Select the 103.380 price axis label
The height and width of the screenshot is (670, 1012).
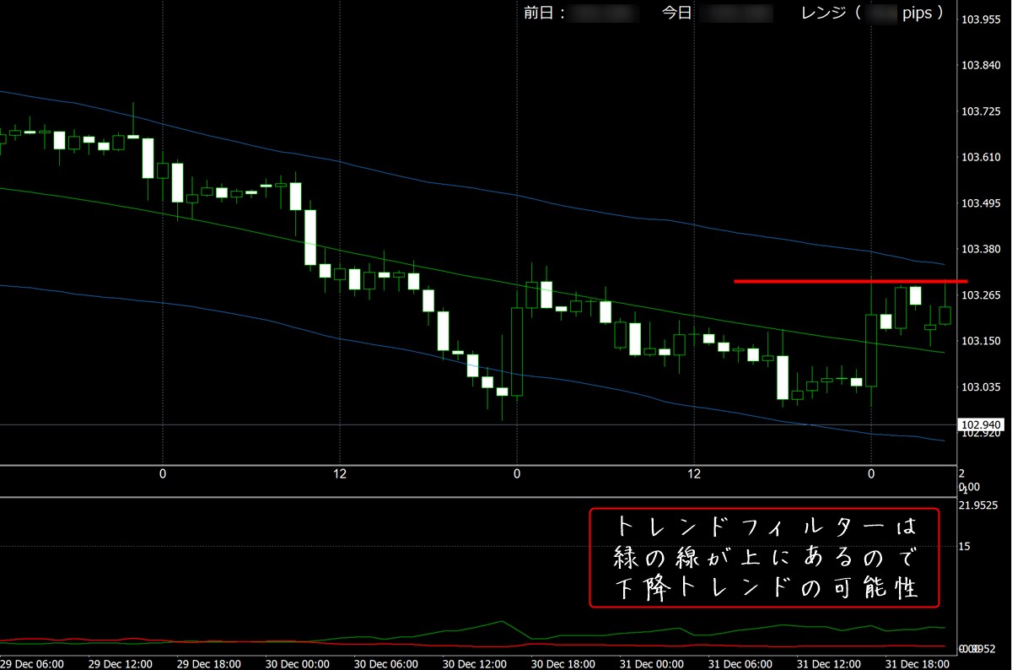pyautogui.click(x=980, y=250)
